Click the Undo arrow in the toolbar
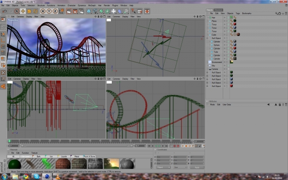 [4, 11]
